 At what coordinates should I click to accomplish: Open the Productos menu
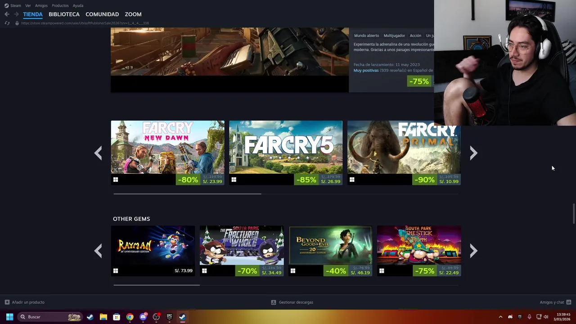click(60, 5)
